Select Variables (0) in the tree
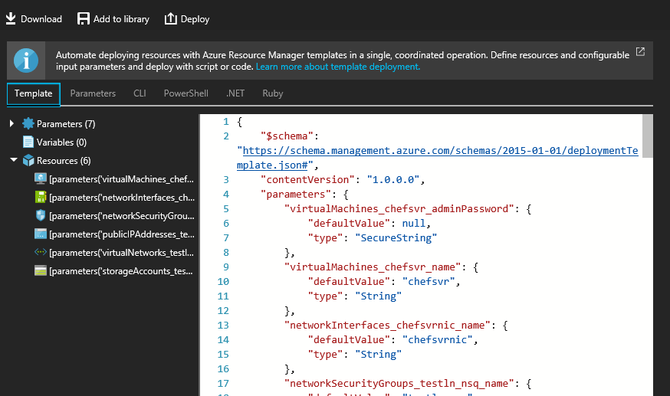The width and height of the screenshot is (670, 396). pos(61,142)
